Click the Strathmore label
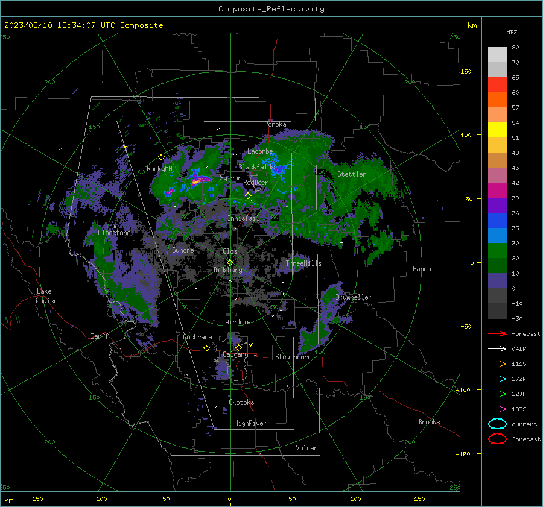This screenshot has height=507, width=543. [x=293, y=357]
